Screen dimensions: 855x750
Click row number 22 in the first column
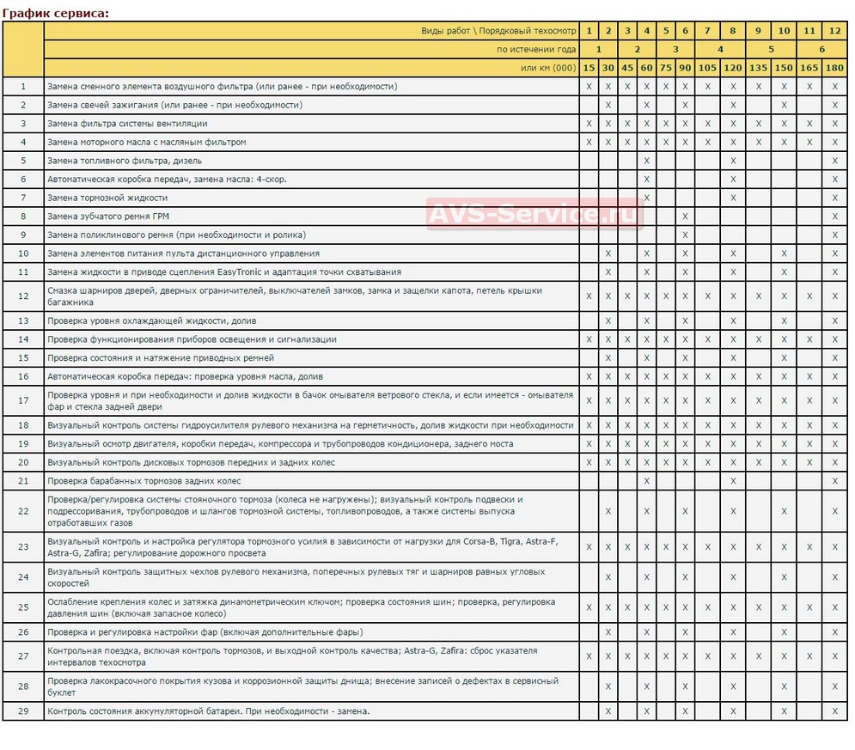point(23,511)
